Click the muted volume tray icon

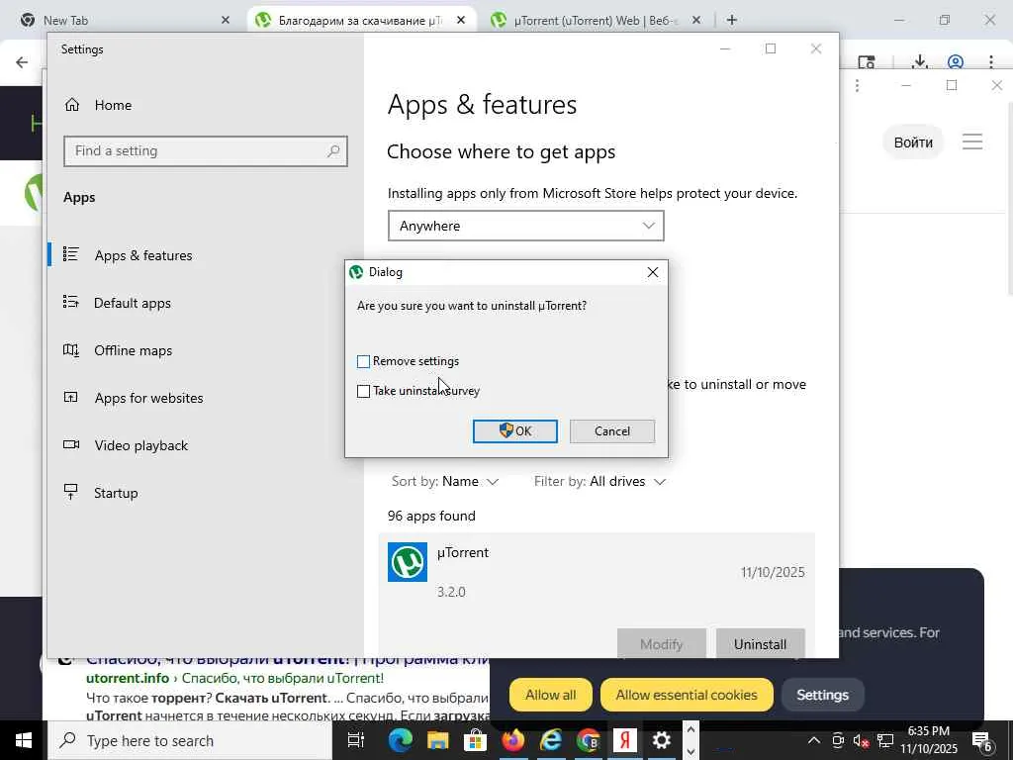click(861, 740)
